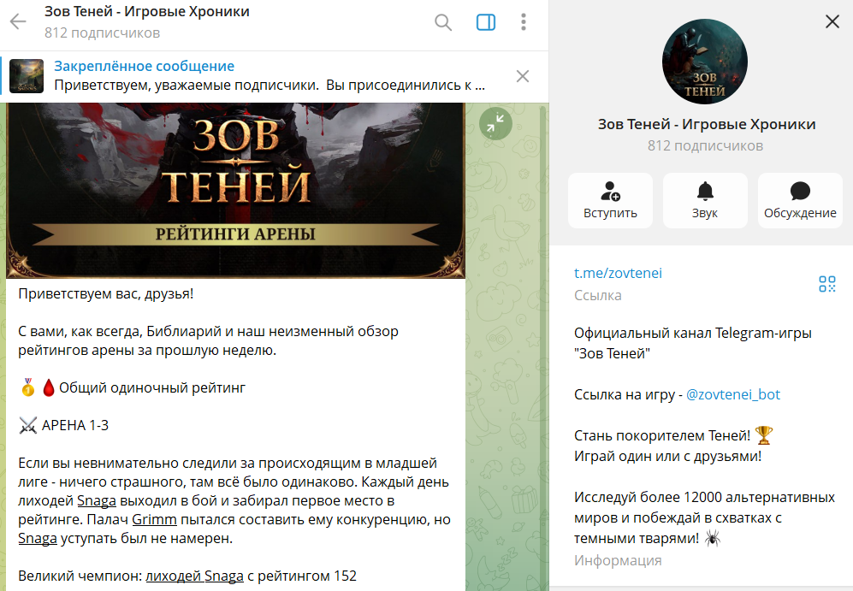Image resolution: width=853 pixels, height=591 pixels.
Task: Click the chat area vertical scrollbar
Action: (x=542, y=347)
